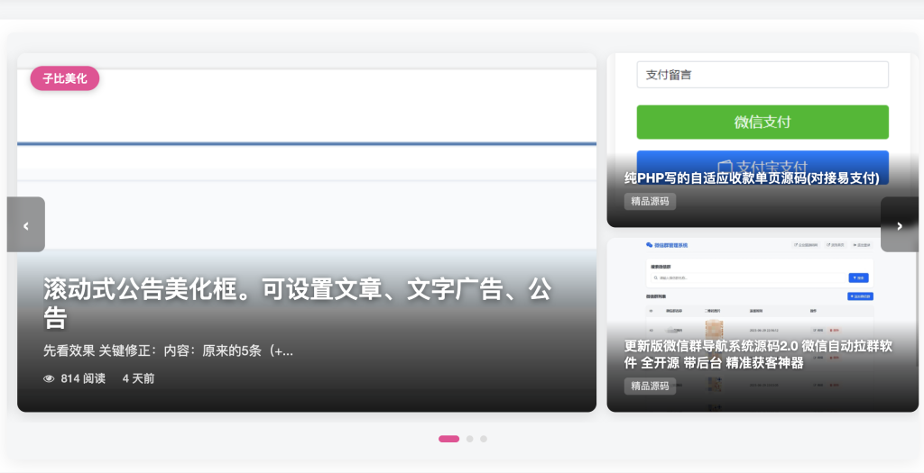Screen dimensions: 924x473
Task: Select the first pink carousel indicator
Action: click(x=449, y=439)
